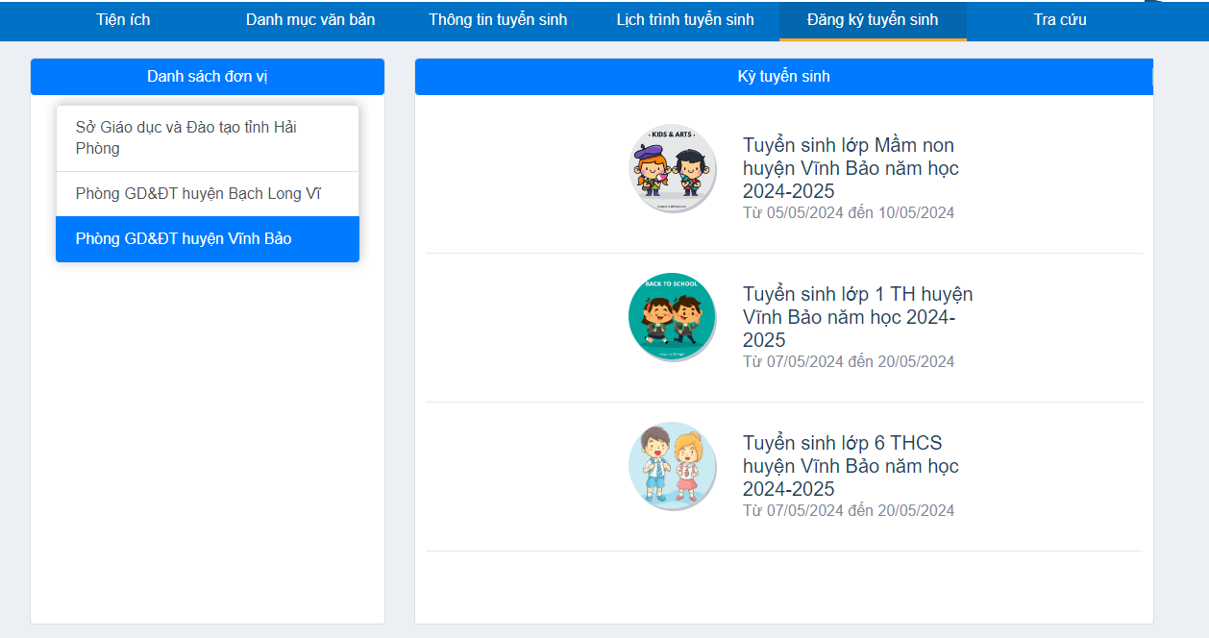Click the Kỳ tuyển sinh panel header
Image resolution: width=1209 pixels, height=638 pixels.
pos(783,77)
